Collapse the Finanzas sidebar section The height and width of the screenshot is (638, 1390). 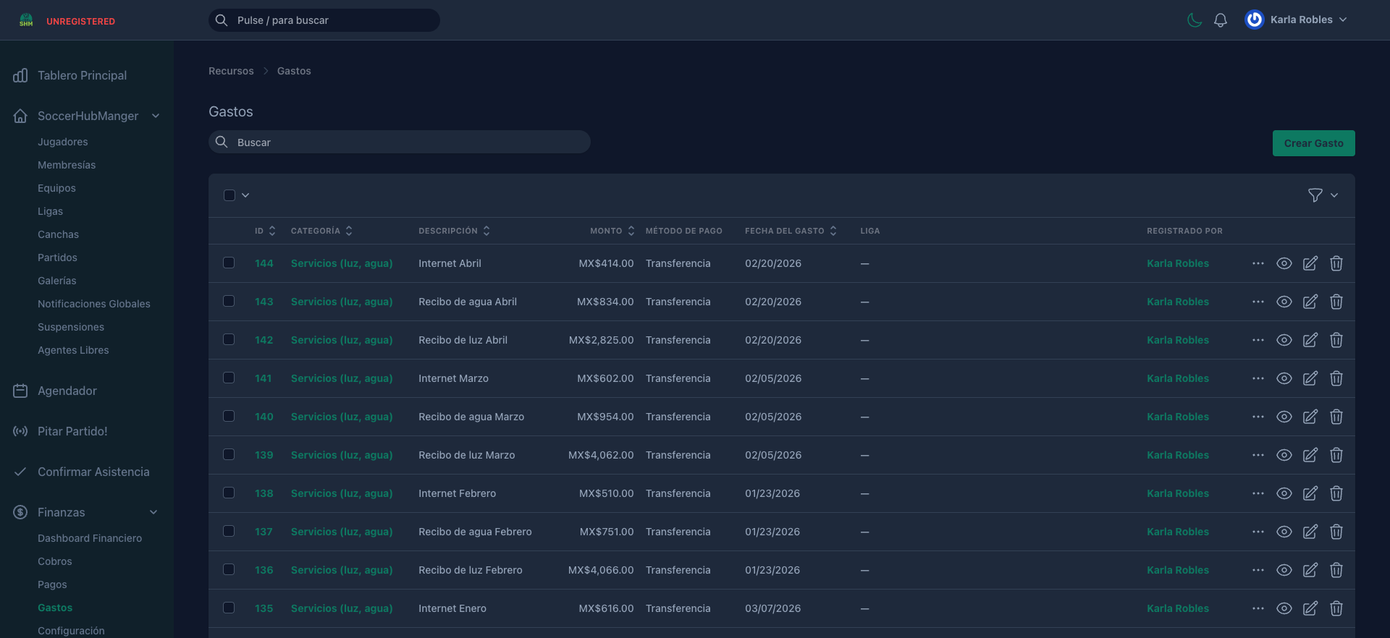click(x=153, y=512)
